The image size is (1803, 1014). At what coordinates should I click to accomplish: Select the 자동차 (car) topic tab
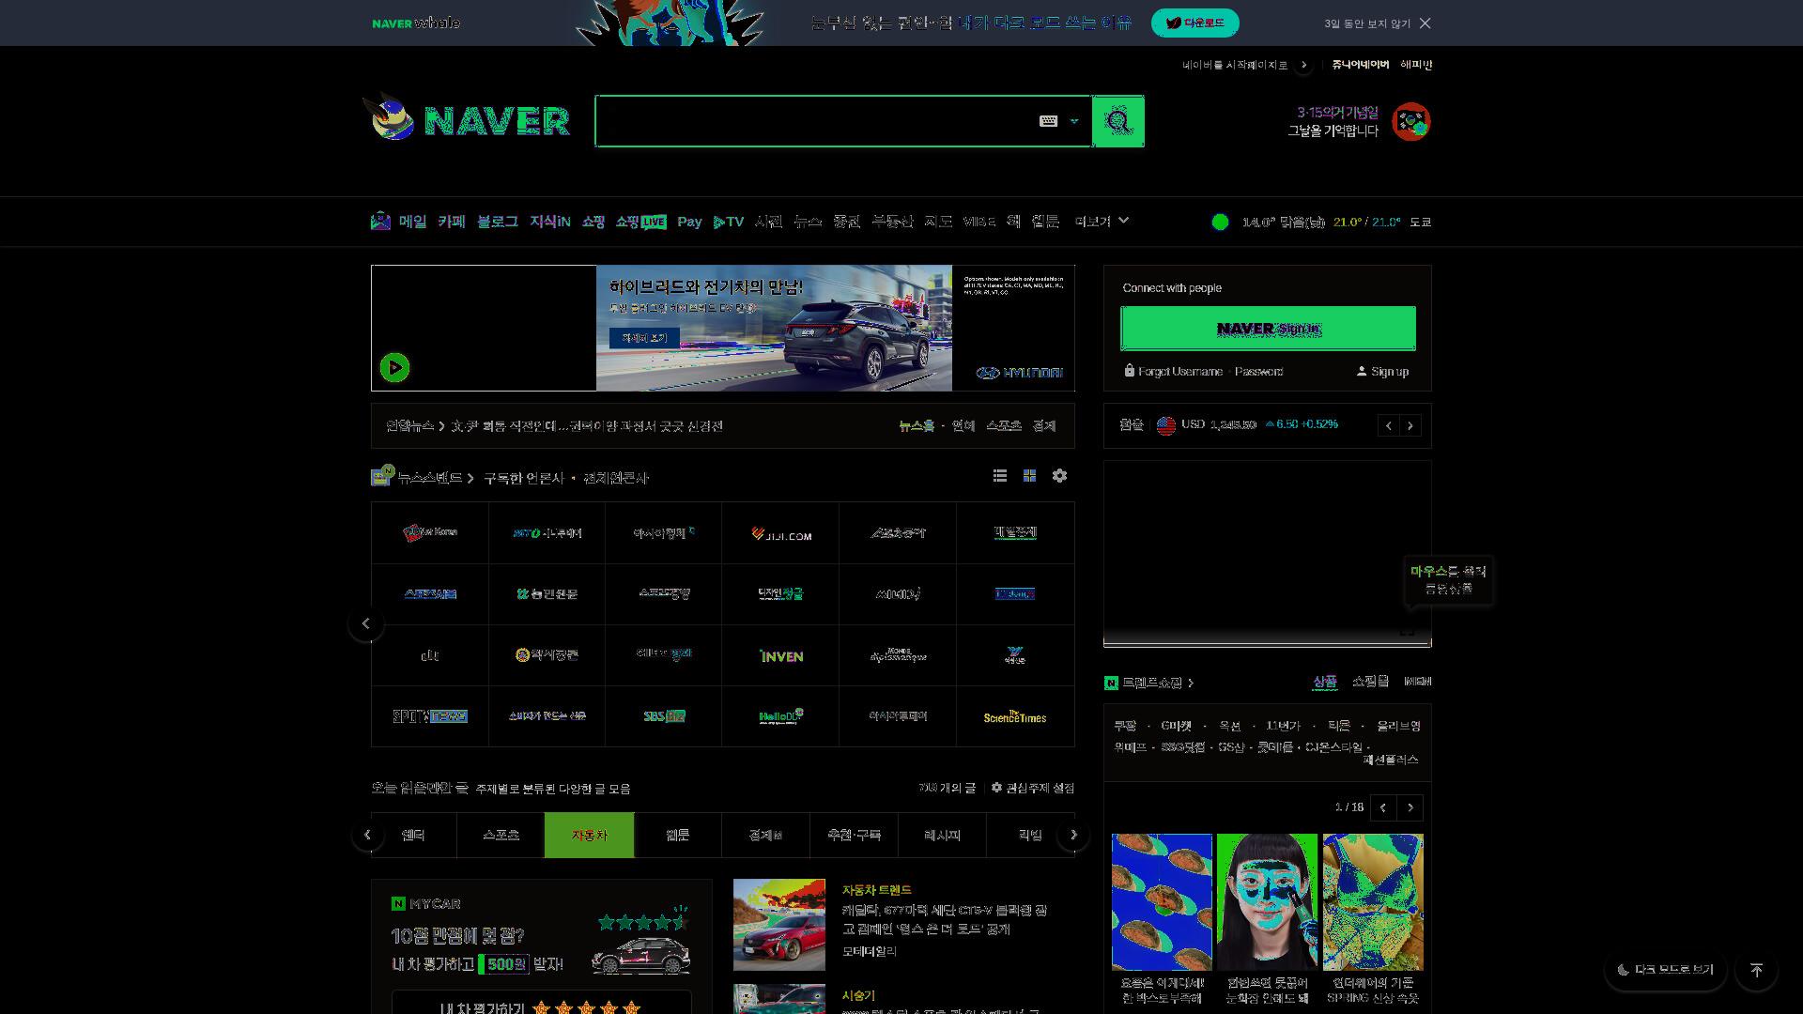tap(589, 835)
